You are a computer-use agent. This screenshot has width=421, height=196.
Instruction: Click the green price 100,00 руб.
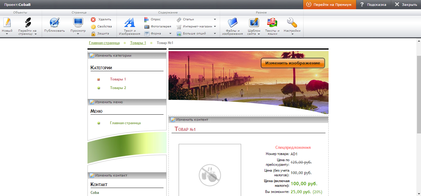[x=304, y=184]
